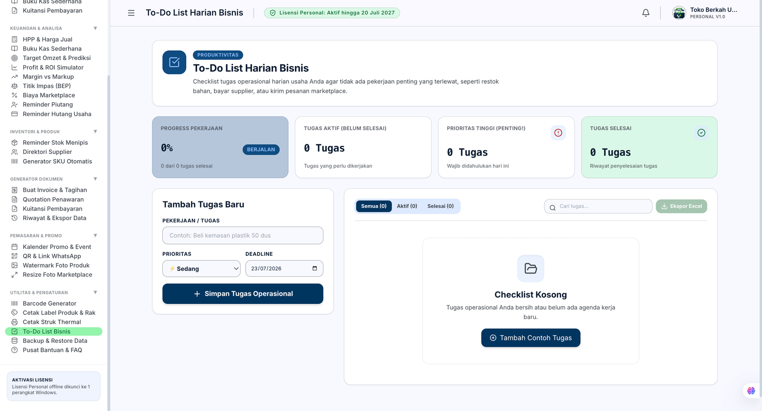The height and width of the screenshot is (411, 762).
Task: Open Backup & Restore Data menu item
Action: [x=54, y=341]
